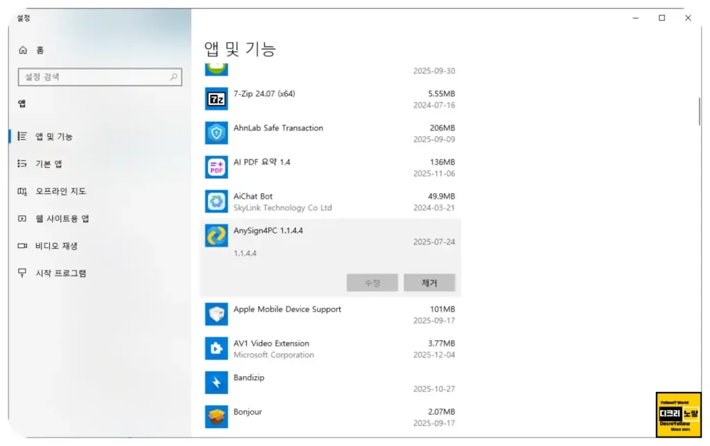Open the 오프라인 지도 section
This screenshot has width=710, height=446.
pos(100,191)
